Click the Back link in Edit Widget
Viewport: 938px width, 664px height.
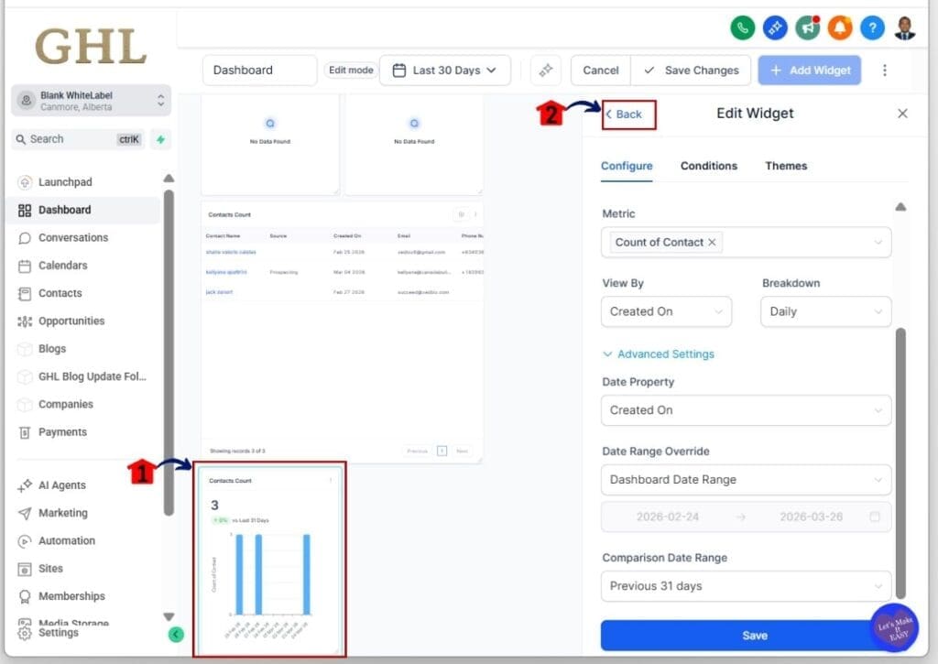[x=626, y=114]
